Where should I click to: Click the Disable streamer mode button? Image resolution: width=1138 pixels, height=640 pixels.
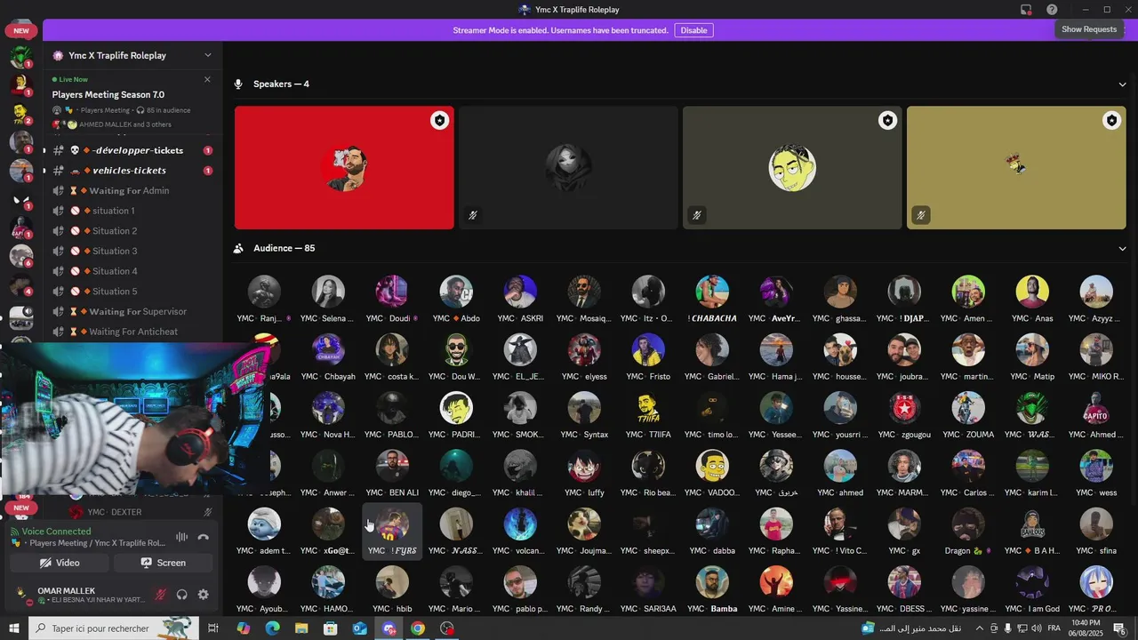click(693, 30)
